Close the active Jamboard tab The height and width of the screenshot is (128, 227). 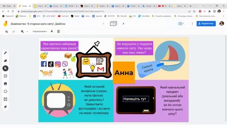point(30,6)
